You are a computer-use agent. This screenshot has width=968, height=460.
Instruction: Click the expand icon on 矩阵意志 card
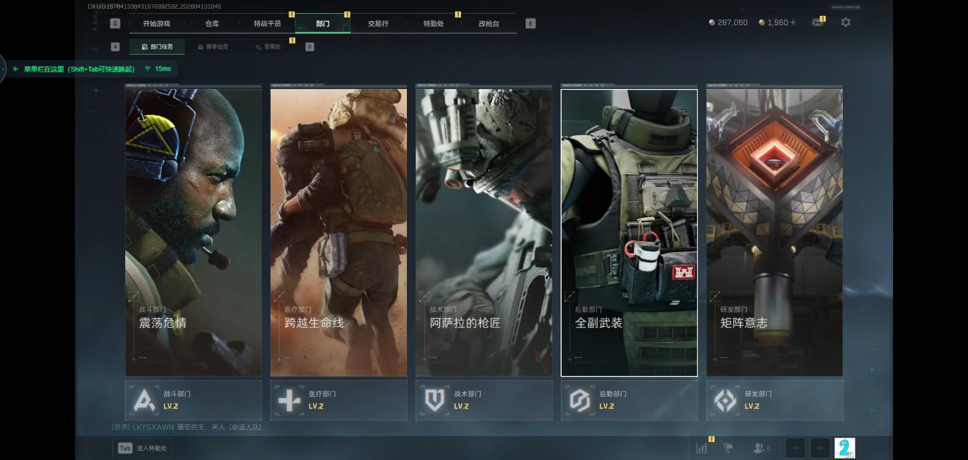[715, 296]
